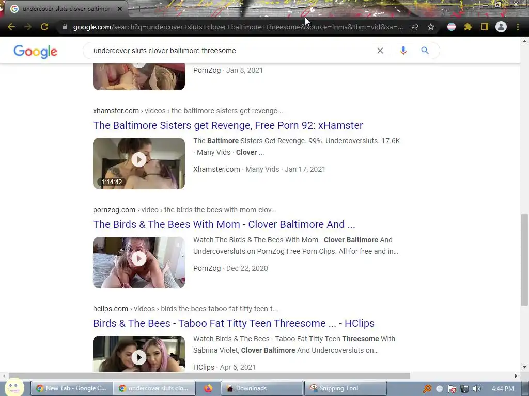Click the scroll-down arrow of vertical scrollbar

pos(524,367)
